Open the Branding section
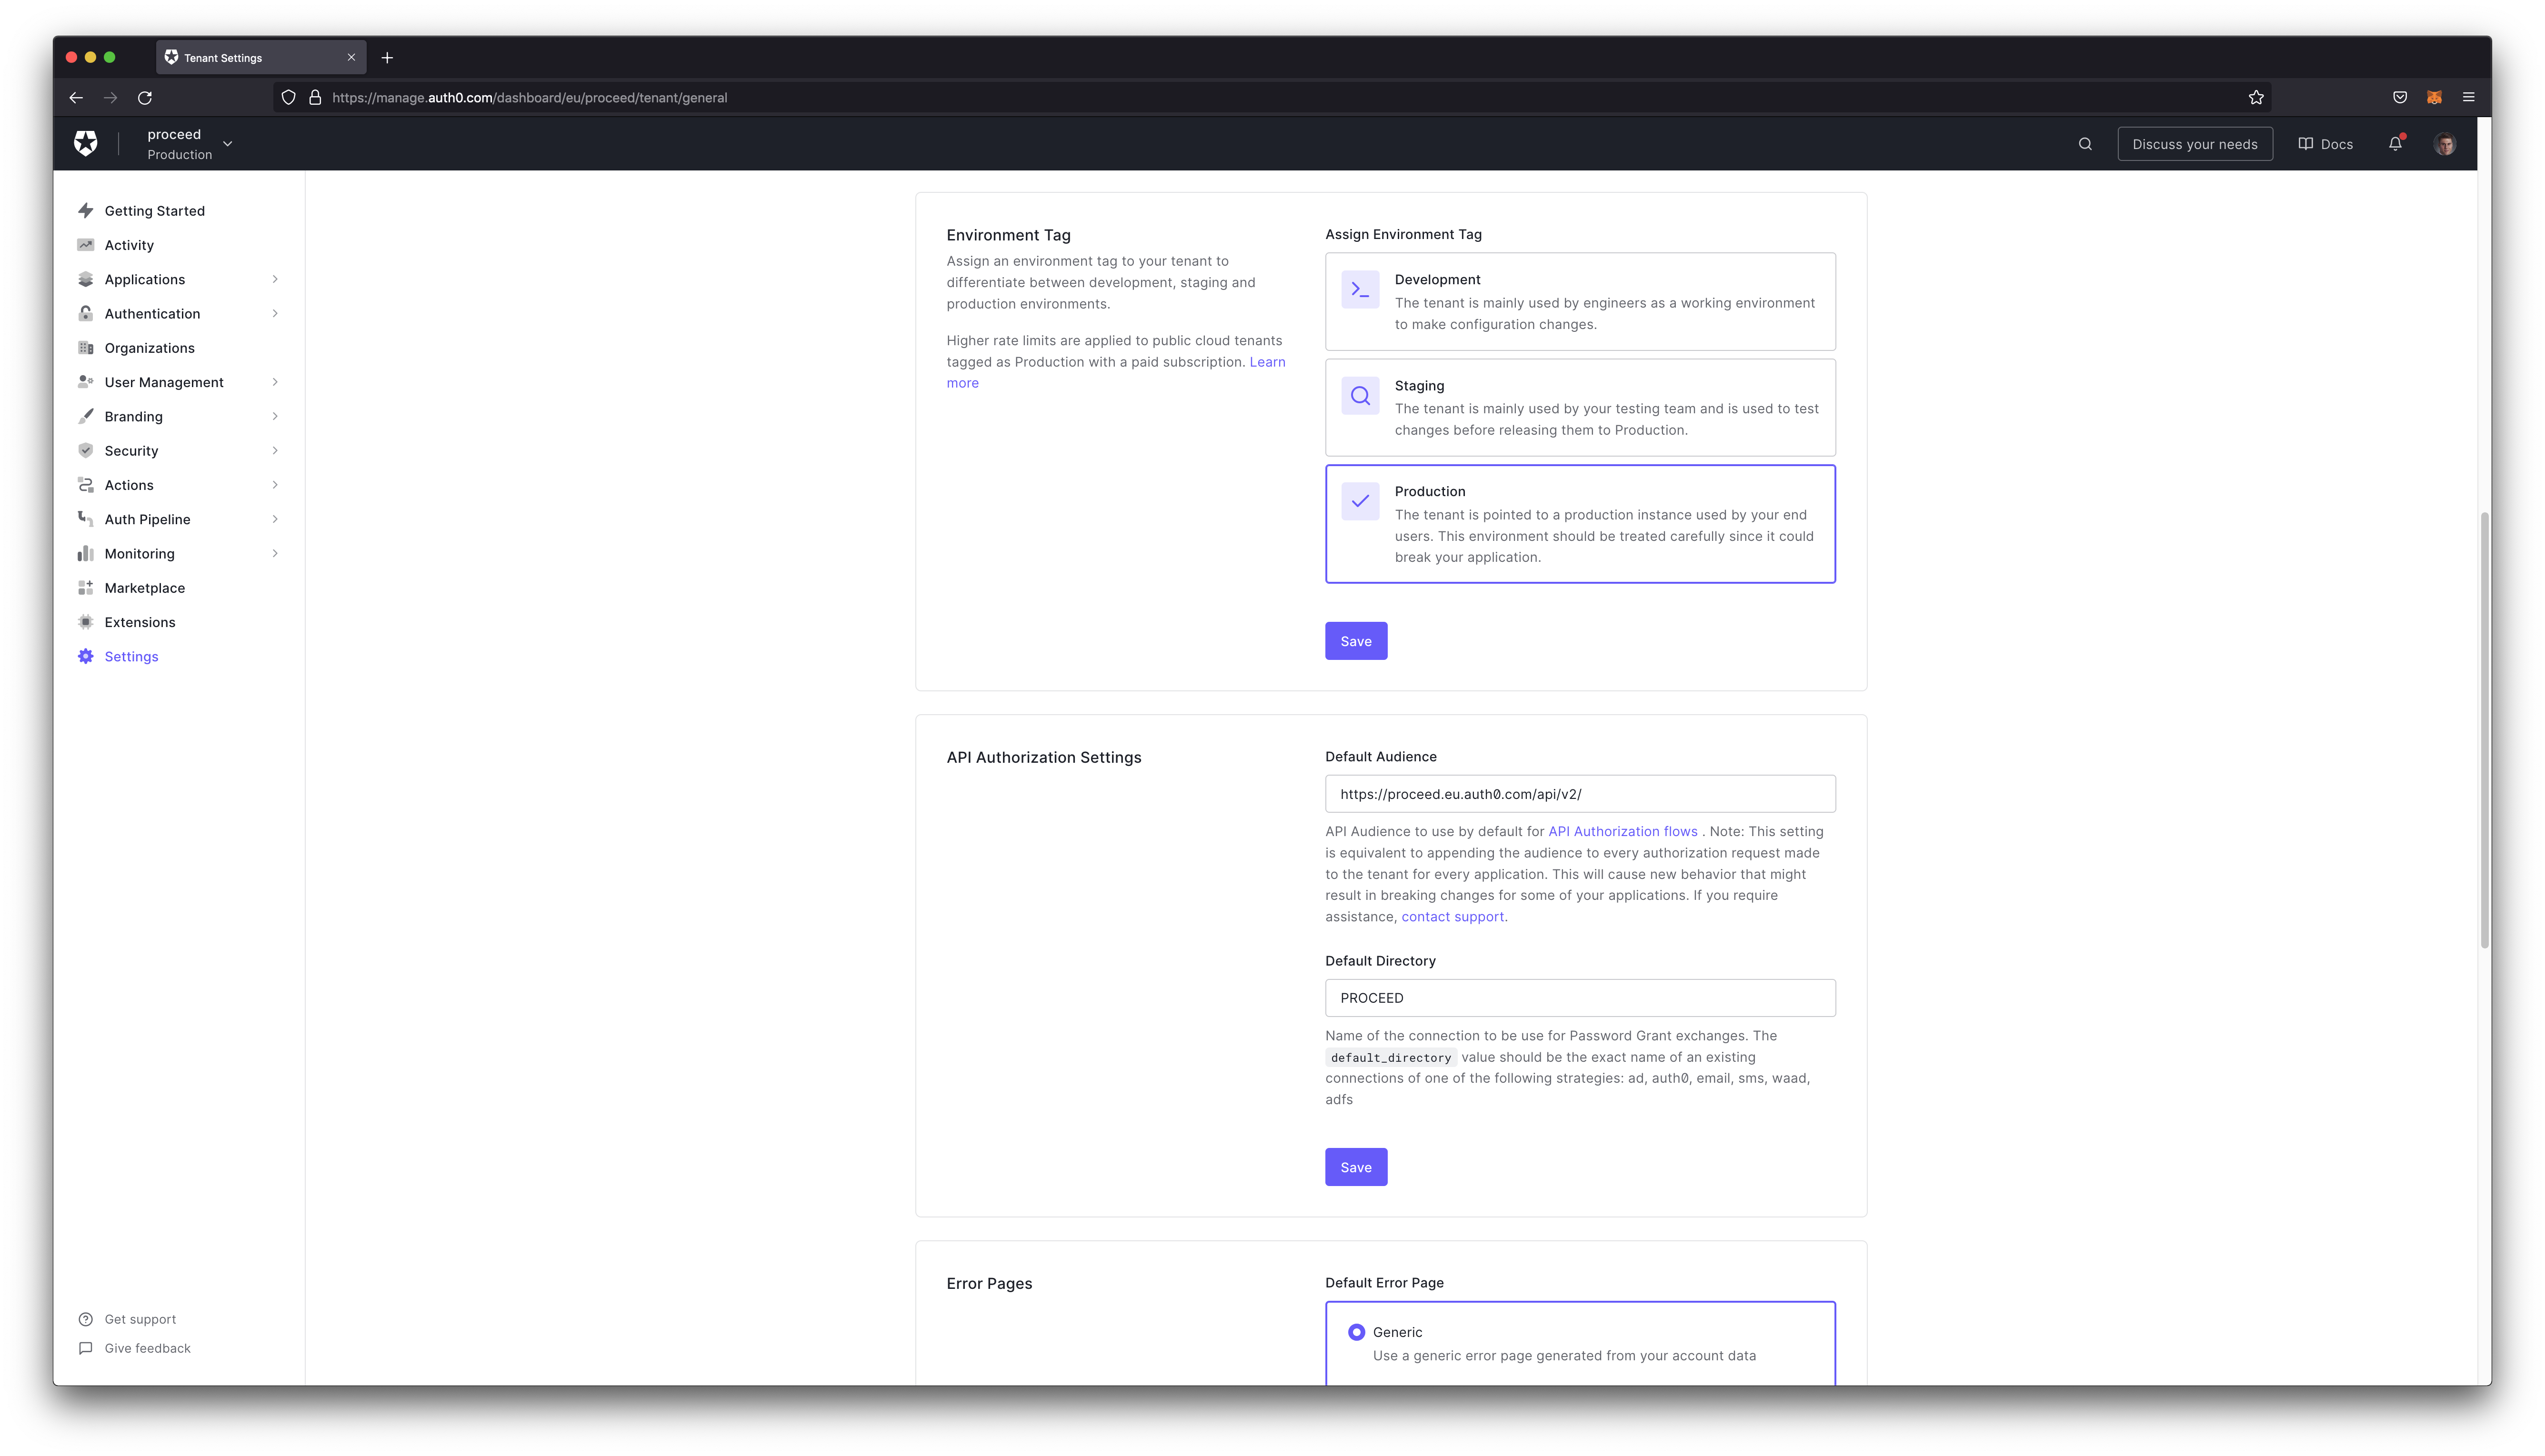The width and height of the screenshot is (2545, 1456). tap(133, 416)
